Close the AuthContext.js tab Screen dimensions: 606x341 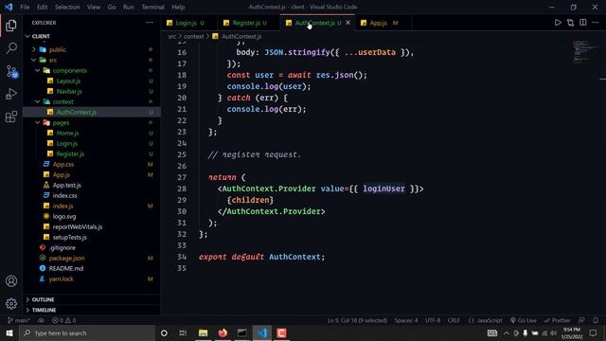click(x=348, y=23)
